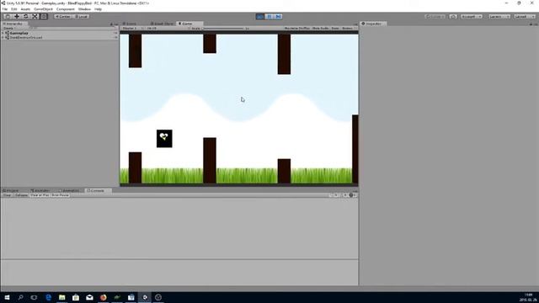Open the Window menu
539x303 pixels.
(84, 9)
